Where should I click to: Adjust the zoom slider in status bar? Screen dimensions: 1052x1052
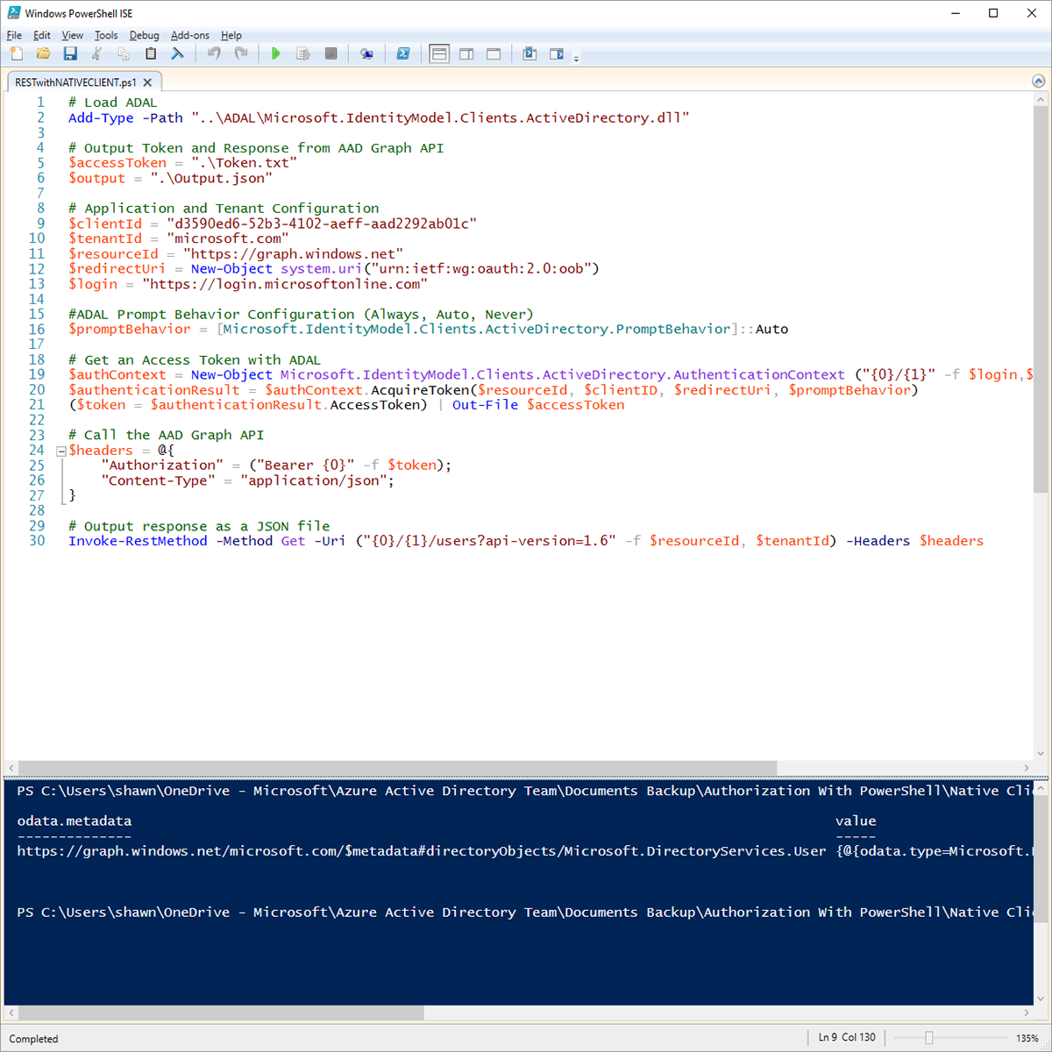click(929, 1038)
